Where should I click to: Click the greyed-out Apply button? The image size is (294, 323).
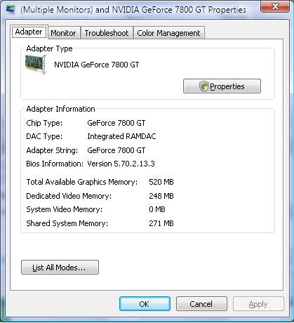[258, 304]
